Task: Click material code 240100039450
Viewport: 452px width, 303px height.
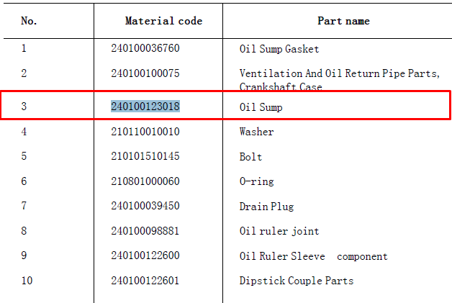Action: tap(145, 206)
